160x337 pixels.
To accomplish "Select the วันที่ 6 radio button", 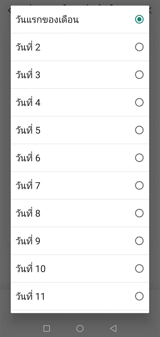I will (139, 158).
